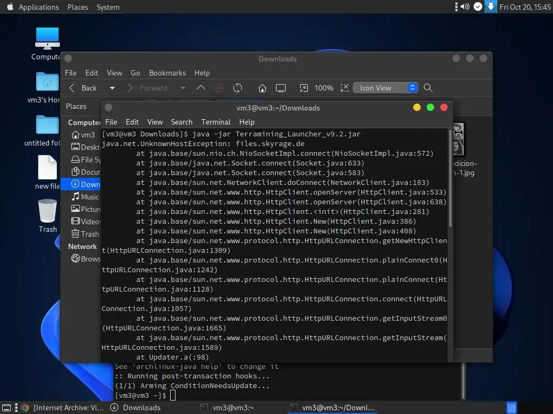Open the terminal View menu
Viewport: 553px width, 414px height.
tap(155, 122)
